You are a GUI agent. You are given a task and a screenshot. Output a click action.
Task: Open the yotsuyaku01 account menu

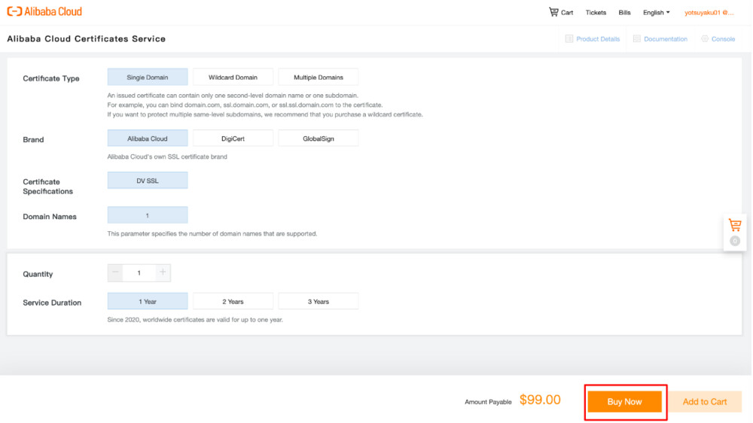(x=709, y=13)
